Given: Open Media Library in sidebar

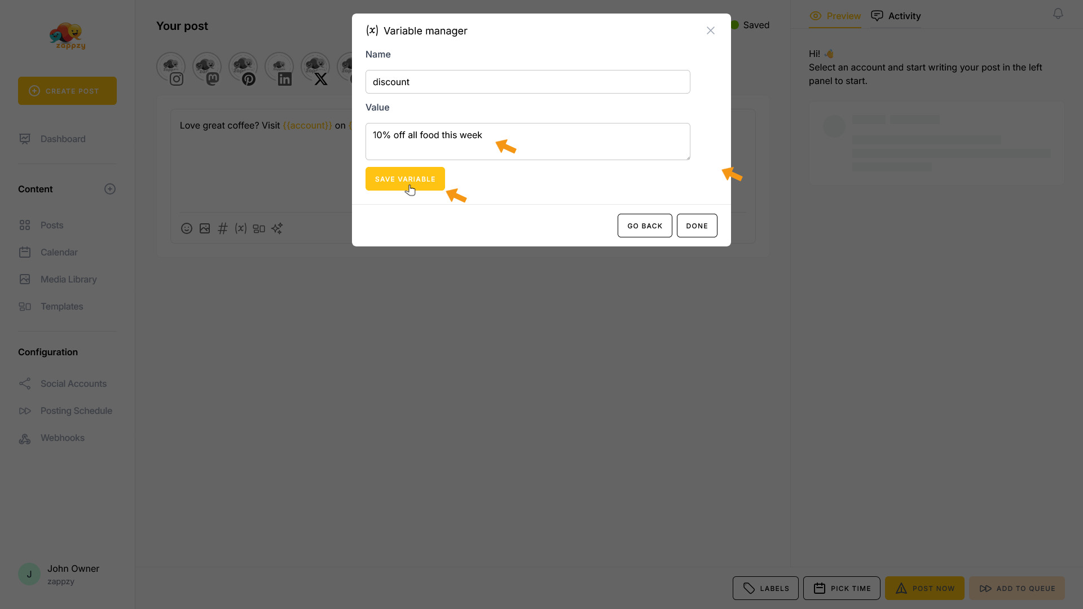Looking at the screenshot, I should 68,279.
